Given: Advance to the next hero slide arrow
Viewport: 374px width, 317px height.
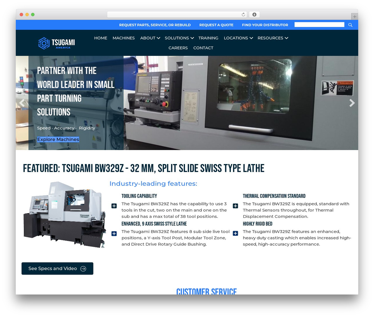Looking at the screenshot, I should pos(352,103).
